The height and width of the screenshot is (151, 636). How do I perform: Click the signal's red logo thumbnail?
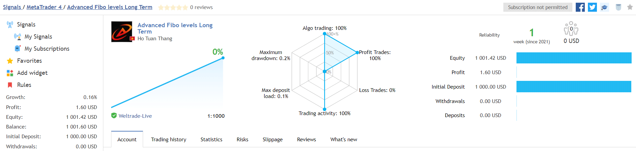122,32
